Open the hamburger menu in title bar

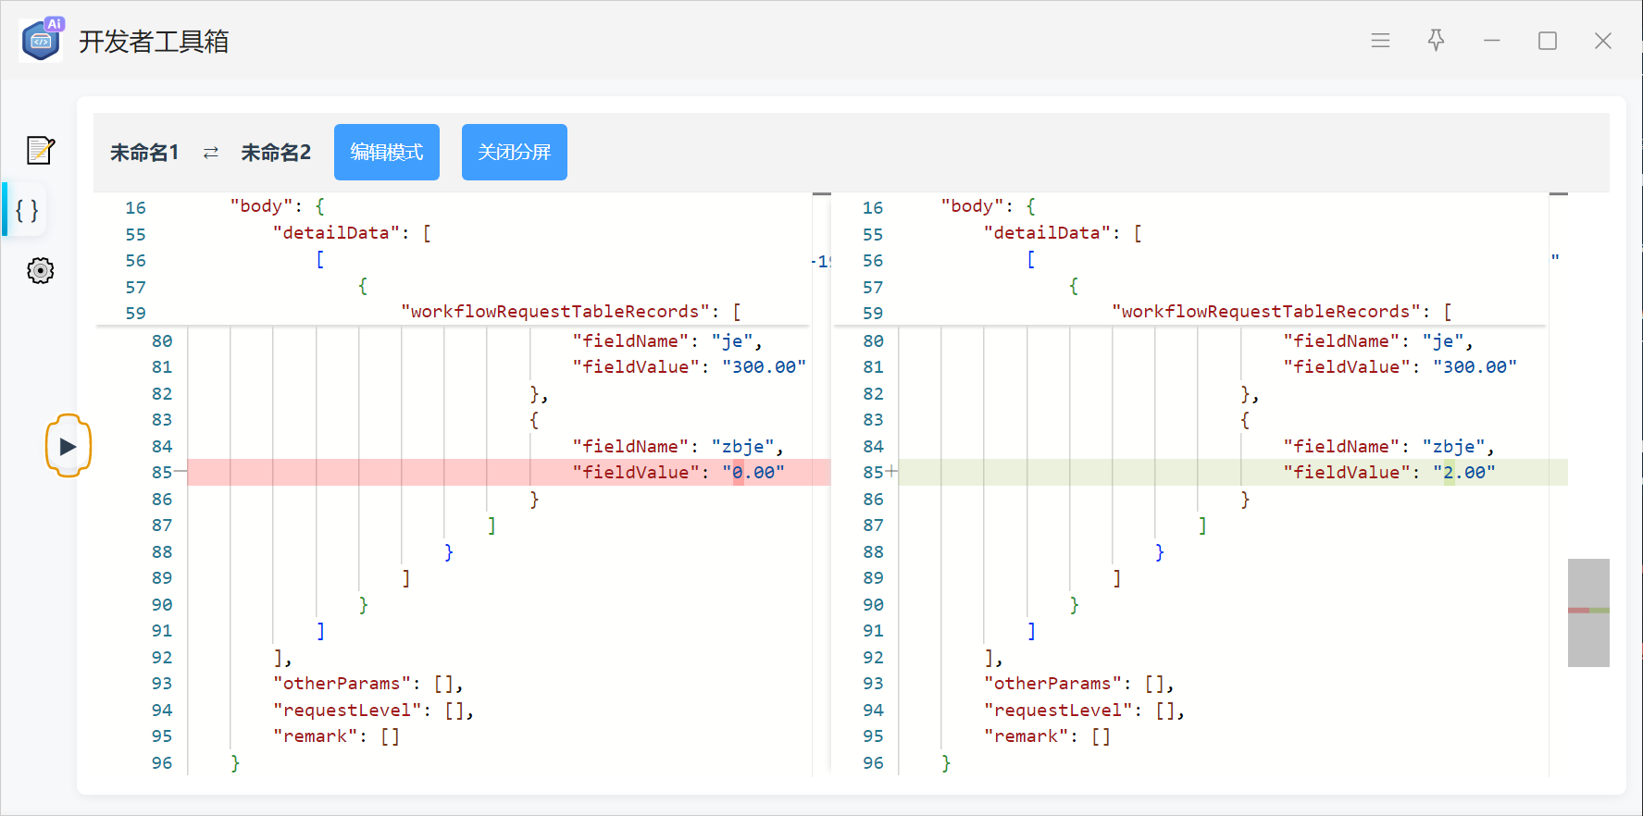(x=1380, y=41)
